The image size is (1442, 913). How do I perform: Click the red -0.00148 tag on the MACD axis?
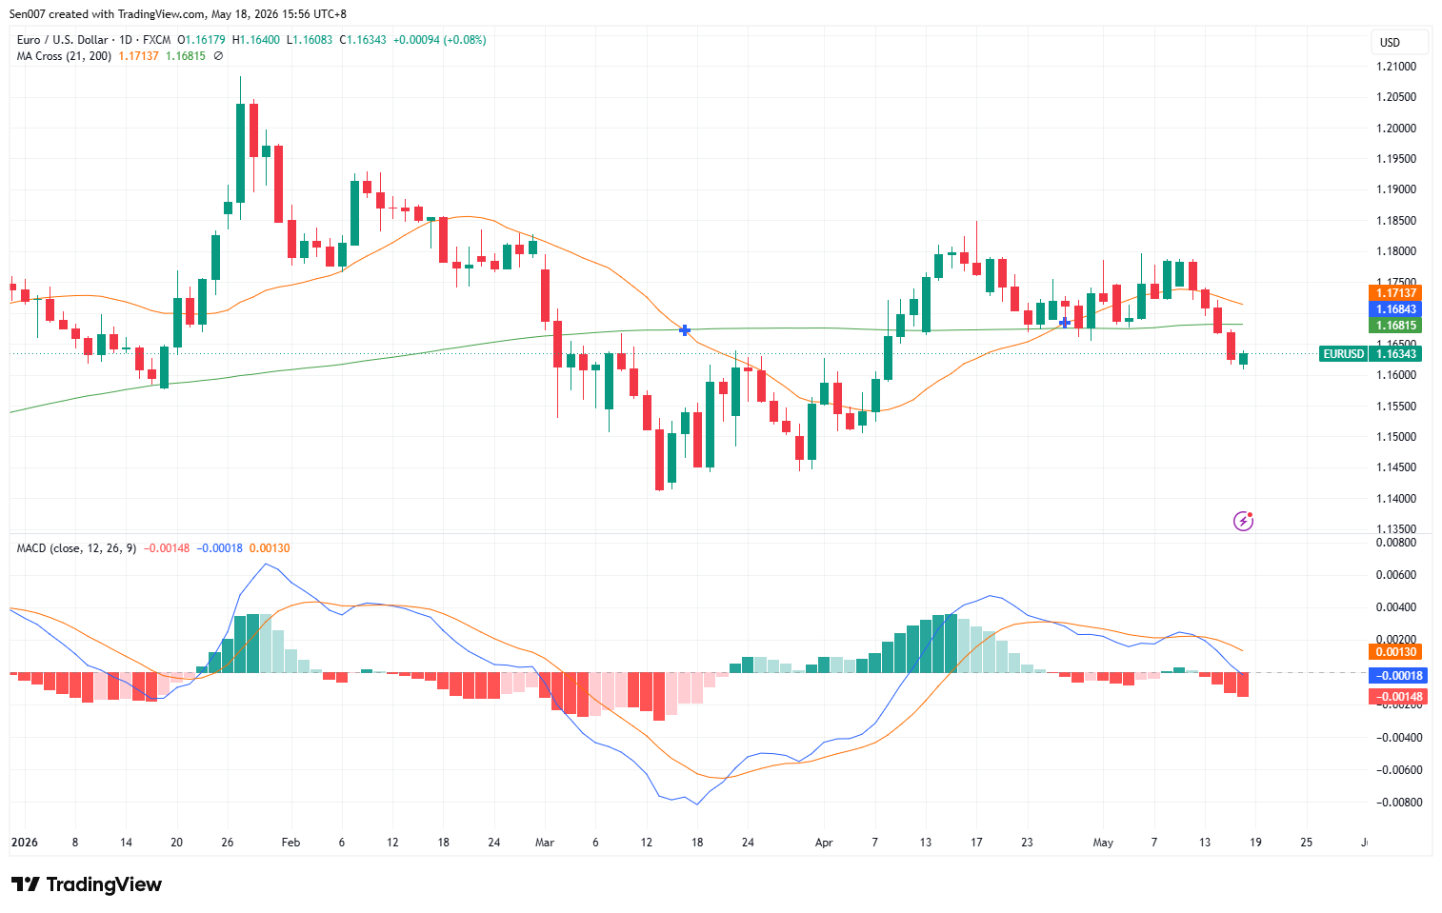1397,697
